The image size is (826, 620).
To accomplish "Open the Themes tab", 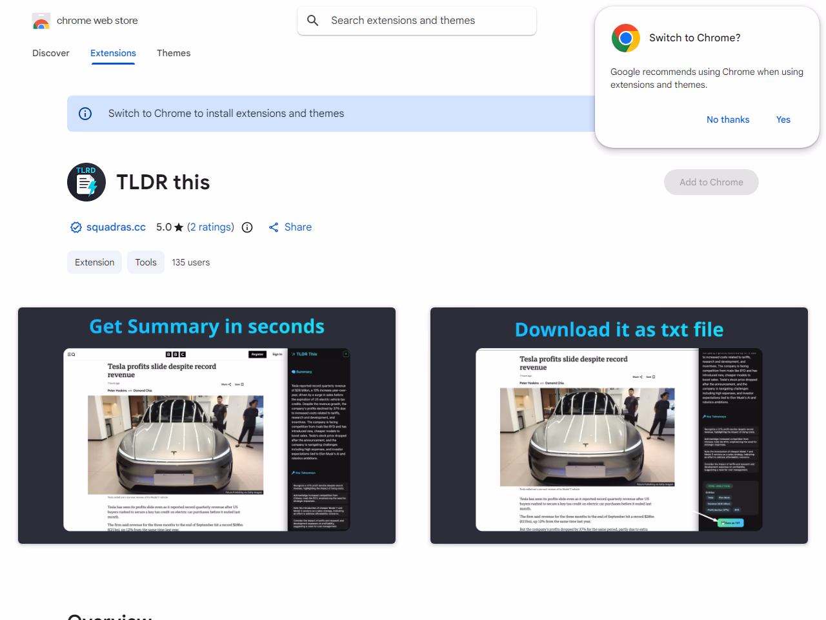I will (174, 53).
